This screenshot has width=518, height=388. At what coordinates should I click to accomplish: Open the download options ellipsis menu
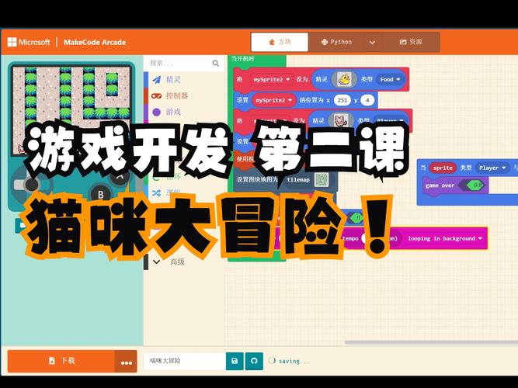point(126,362)
